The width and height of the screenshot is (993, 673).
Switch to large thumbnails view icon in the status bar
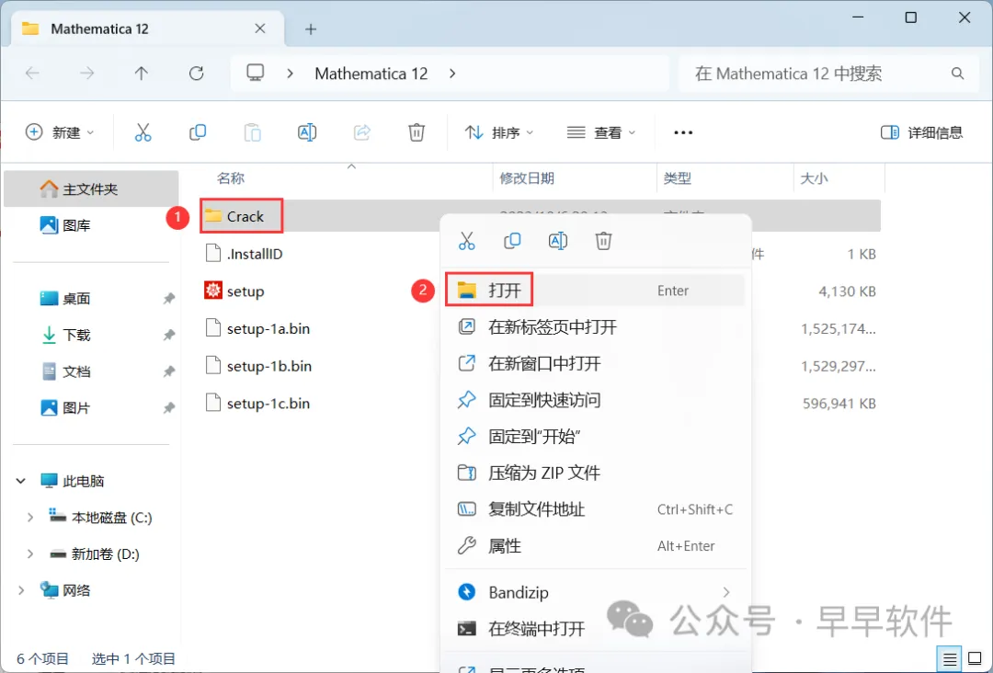tap(976, 659)
